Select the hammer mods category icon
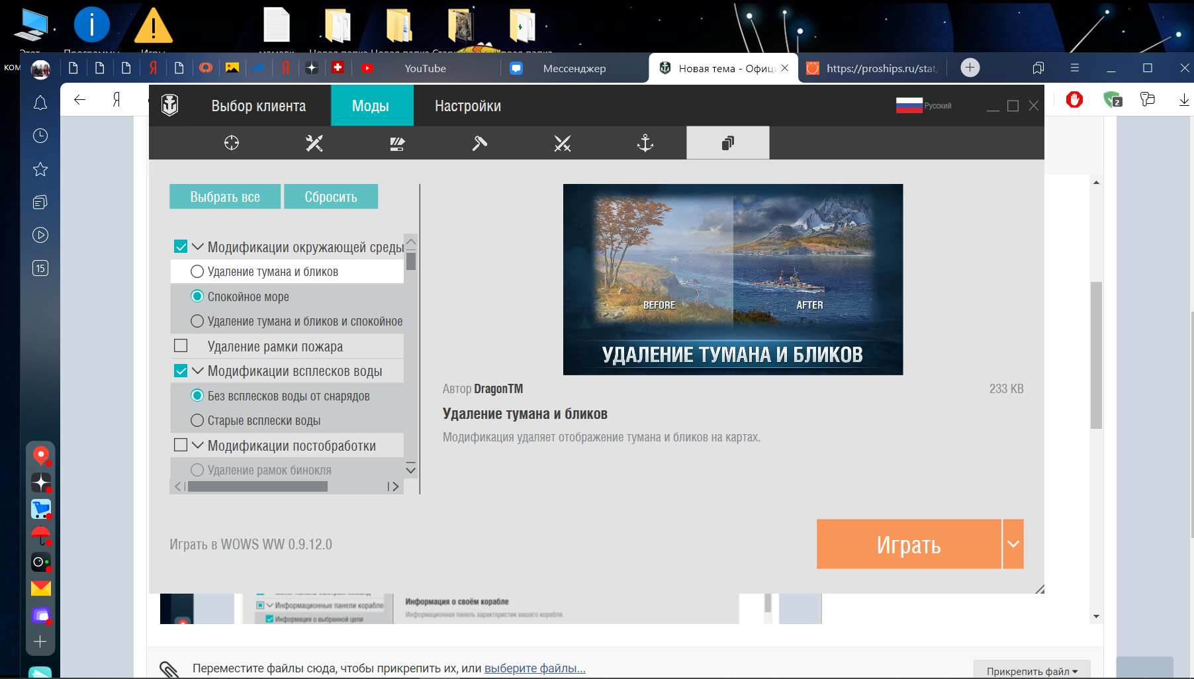 pos(480,143)
